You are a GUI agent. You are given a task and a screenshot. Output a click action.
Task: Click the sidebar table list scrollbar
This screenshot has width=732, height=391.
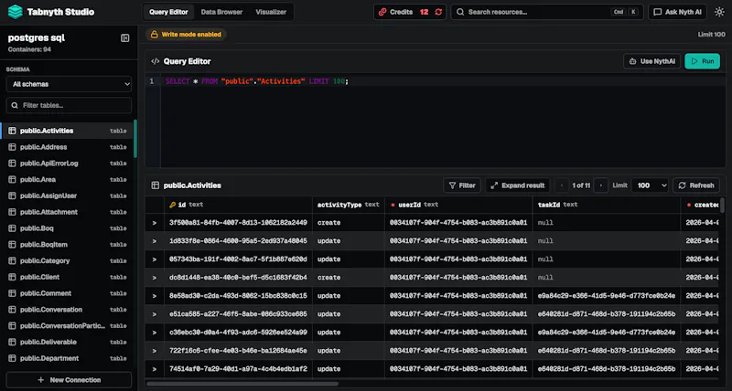click(x=135, y=139)
